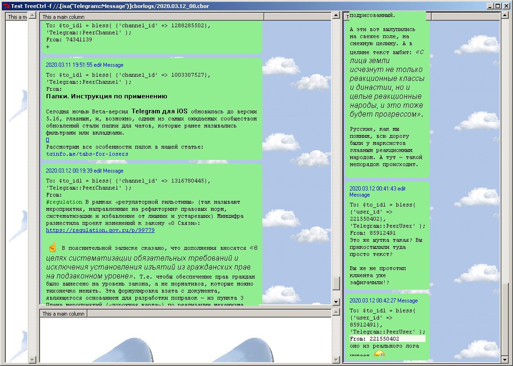513x366 pixels.
Task: Click the top middle panel 'This a main column' header
Action: [x=152, y=16]
